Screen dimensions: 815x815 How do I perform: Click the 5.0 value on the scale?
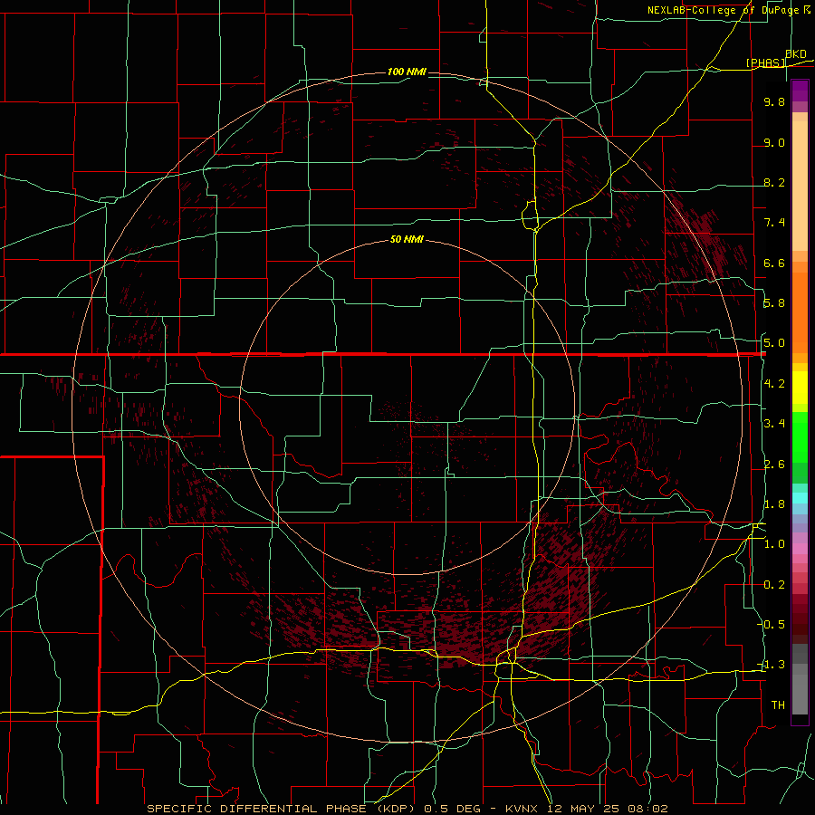774,343
